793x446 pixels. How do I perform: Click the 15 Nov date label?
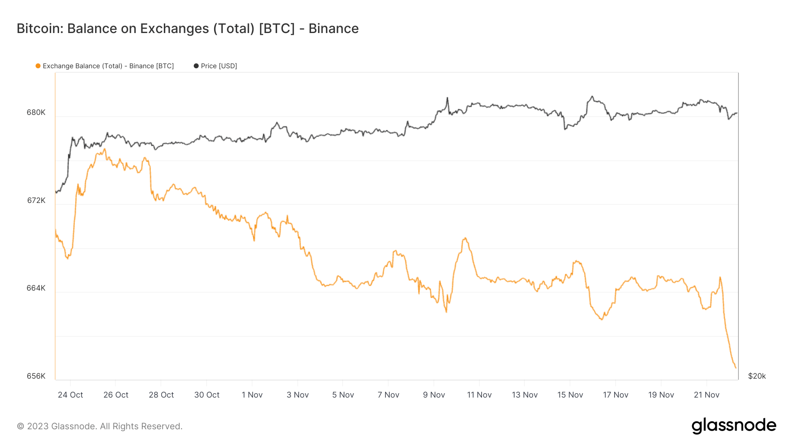(x=570, y=395)
